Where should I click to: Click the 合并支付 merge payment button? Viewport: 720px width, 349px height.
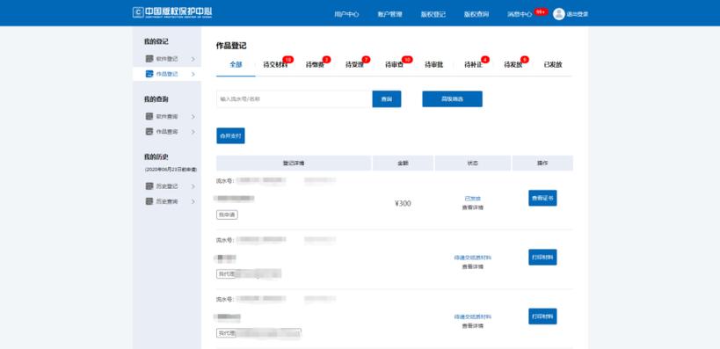tap(230, 136)
